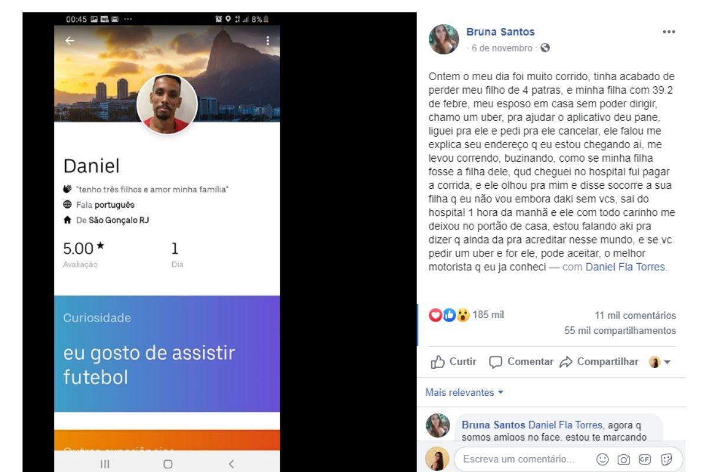Click the Curtir like button
708x472 pixels.
coord(454,362)
